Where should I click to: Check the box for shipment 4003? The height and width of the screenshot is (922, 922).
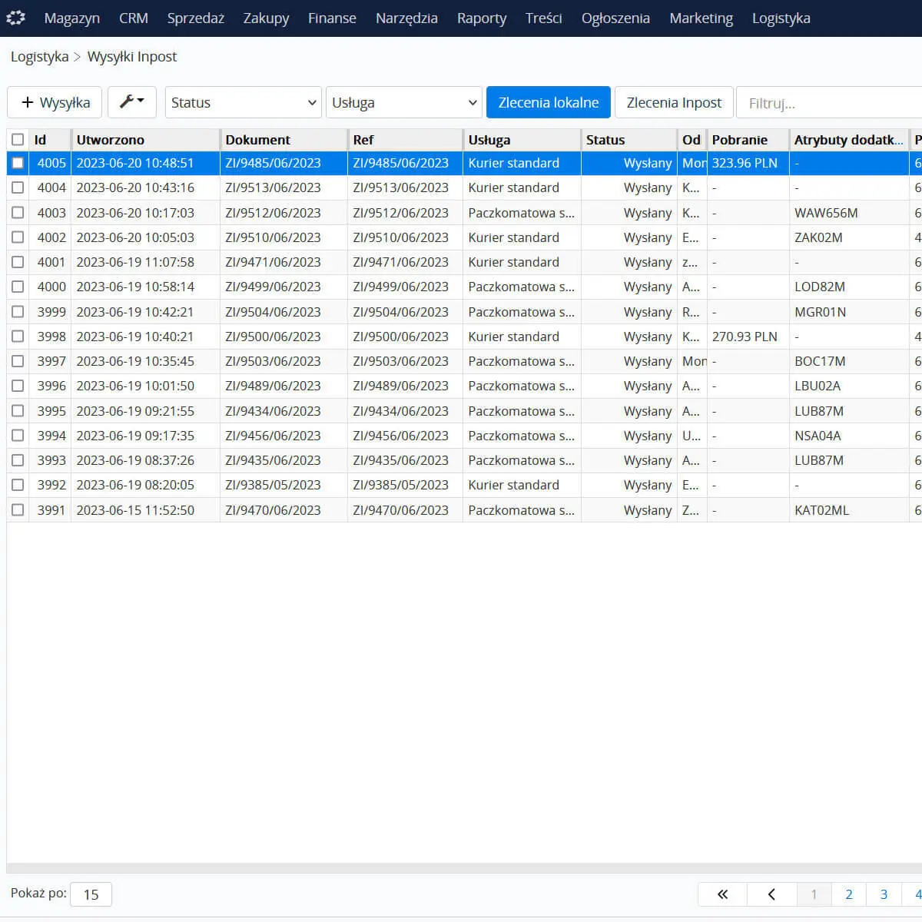(x=18, y=213)
